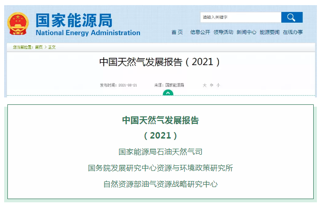Set font size to 小
Image resolution: width=322 pixels, height=206 pixels.
218,85
